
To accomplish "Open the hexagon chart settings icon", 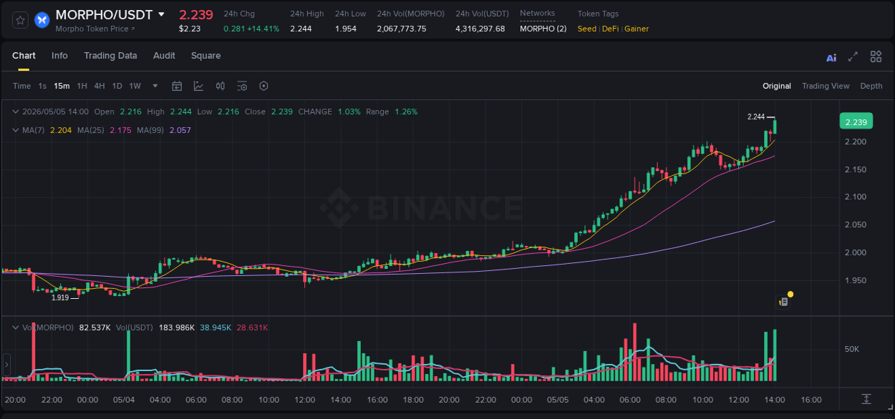I will 263,86.
